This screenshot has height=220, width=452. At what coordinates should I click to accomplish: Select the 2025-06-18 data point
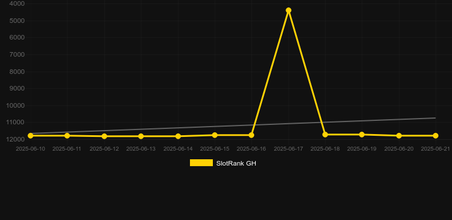click(x=325, y=135)
